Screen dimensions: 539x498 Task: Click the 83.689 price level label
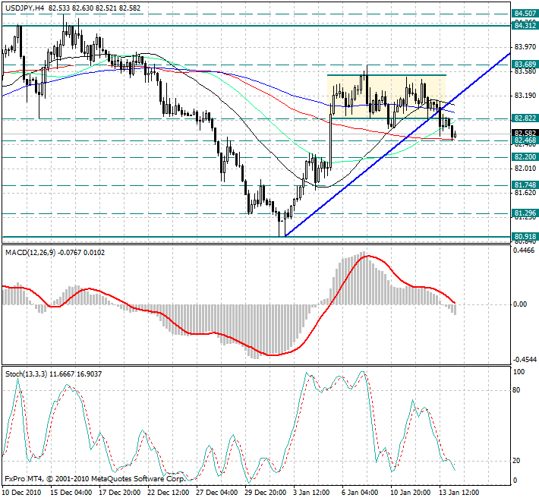525,65
